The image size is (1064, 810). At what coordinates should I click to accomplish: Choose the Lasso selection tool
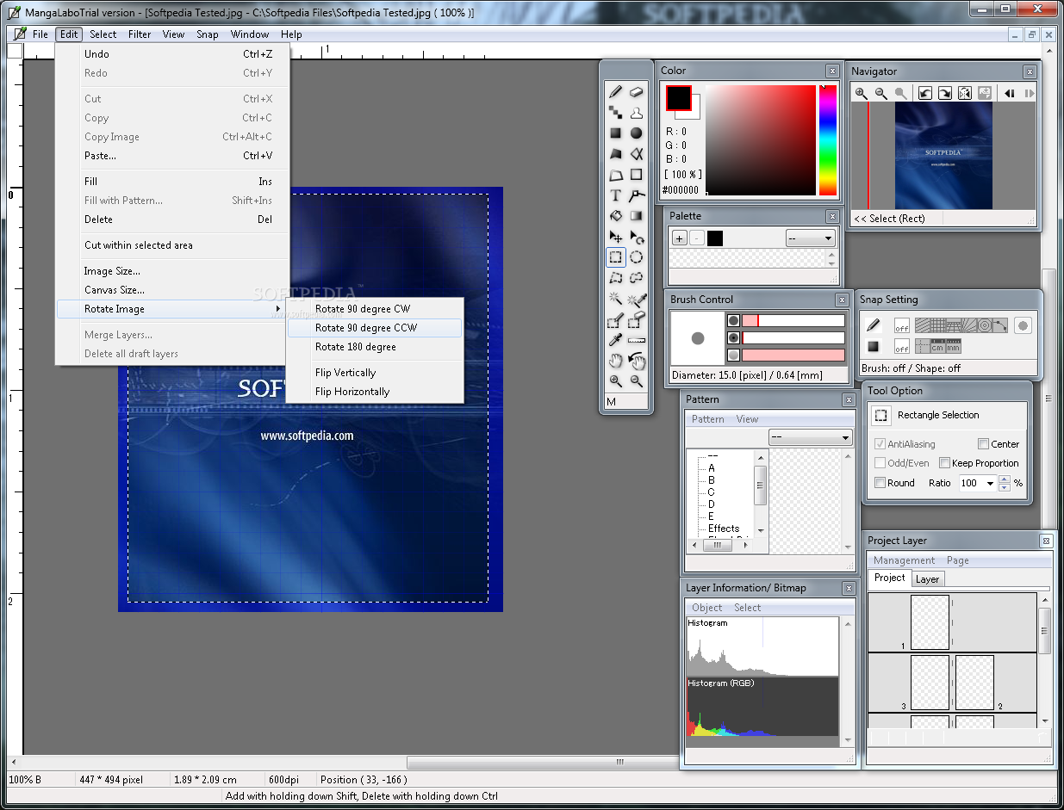(x=636, y=277)
